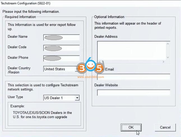Open the User Type dropdown arrow
The image size is (181, 137).
tap(77, 98)
